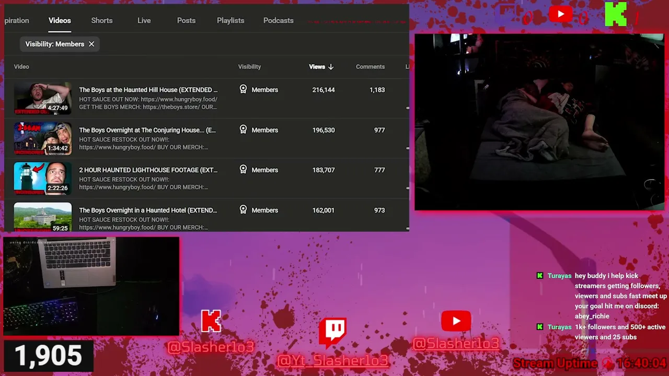Click the red Kick logo above @Slasher1o3
The height and width of the screenshot is (376, 669).
[x=211, y=321]
